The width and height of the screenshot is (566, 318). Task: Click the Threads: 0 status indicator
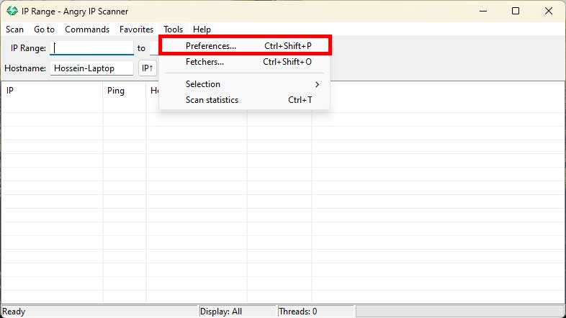coord(315,312)
